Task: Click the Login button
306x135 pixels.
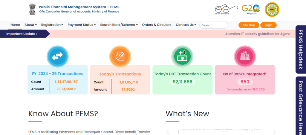Action: [269, 25]
